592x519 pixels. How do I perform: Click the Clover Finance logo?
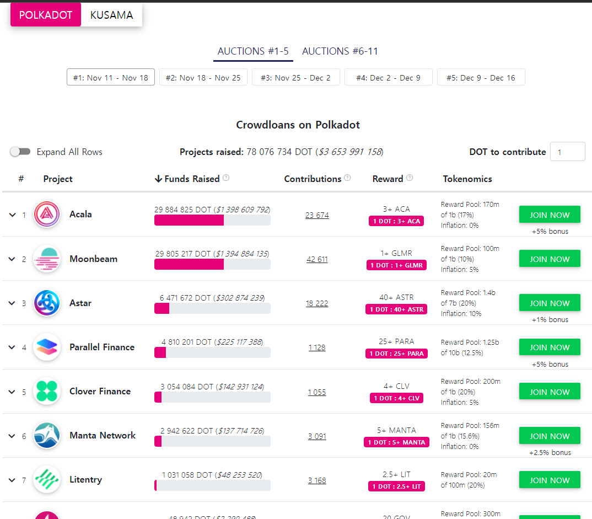[x=47, y=392]
